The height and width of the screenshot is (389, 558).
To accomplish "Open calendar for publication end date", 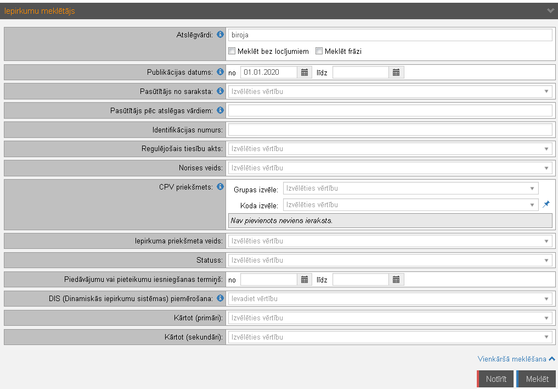I will (x=396, y=72).
